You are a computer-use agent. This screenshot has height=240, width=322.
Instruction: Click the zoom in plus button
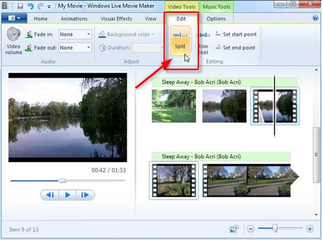(310, 228)
